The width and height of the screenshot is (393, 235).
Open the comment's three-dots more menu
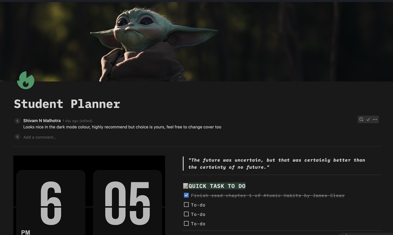point(375,119)
